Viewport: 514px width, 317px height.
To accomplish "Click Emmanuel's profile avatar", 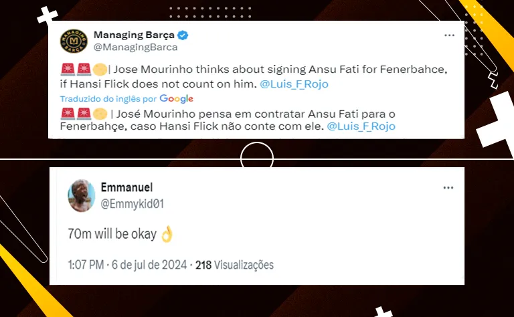I will [81, 195].
